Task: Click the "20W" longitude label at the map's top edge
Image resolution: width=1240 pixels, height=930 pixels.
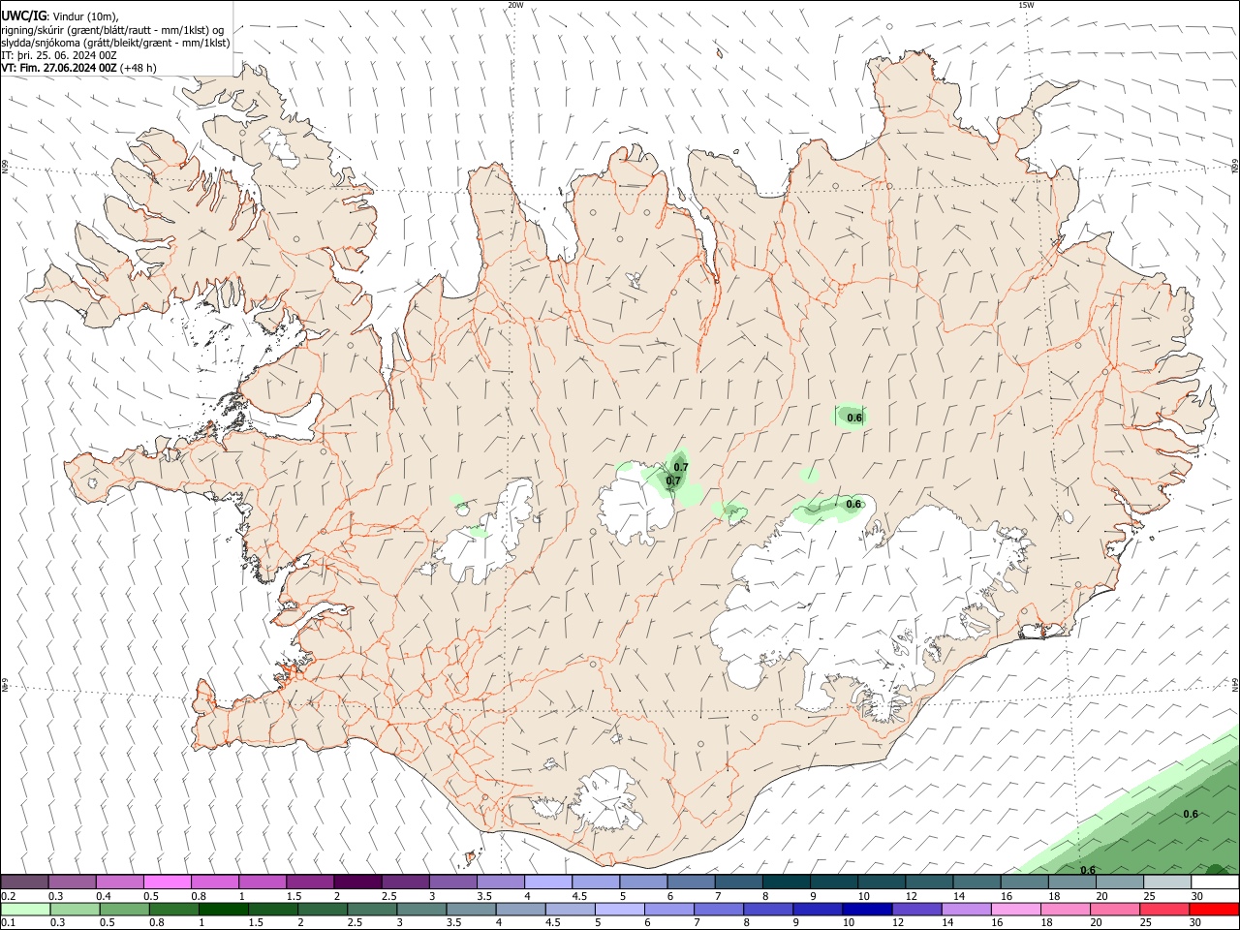Action: tap(515, 5)
